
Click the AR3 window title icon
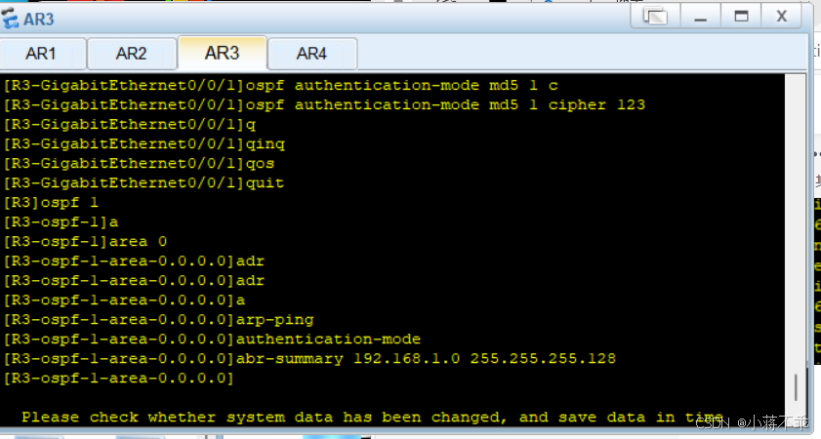(10, 19)
